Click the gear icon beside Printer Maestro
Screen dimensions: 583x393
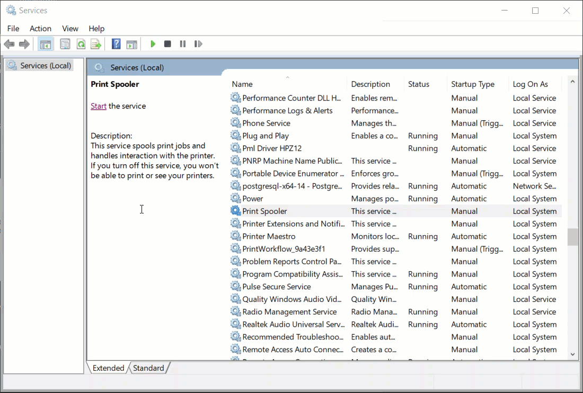[x=236, y=236]
